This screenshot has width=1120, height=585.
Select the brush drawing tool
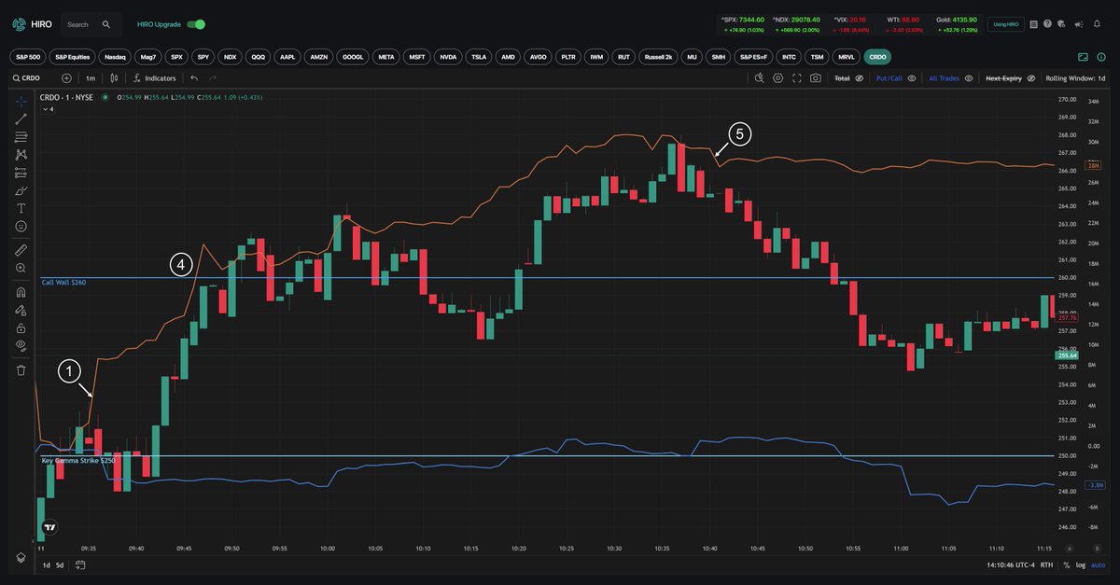point(21,189)
